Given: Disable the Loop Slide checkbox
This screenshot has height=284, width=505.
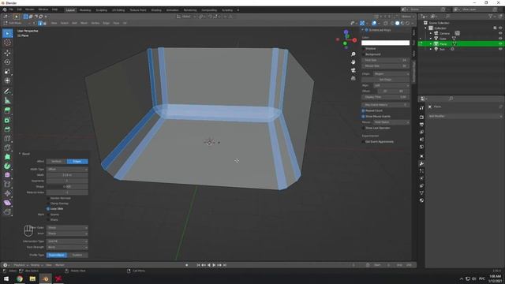Looking at the screenshot, I should tap(48, 208).
